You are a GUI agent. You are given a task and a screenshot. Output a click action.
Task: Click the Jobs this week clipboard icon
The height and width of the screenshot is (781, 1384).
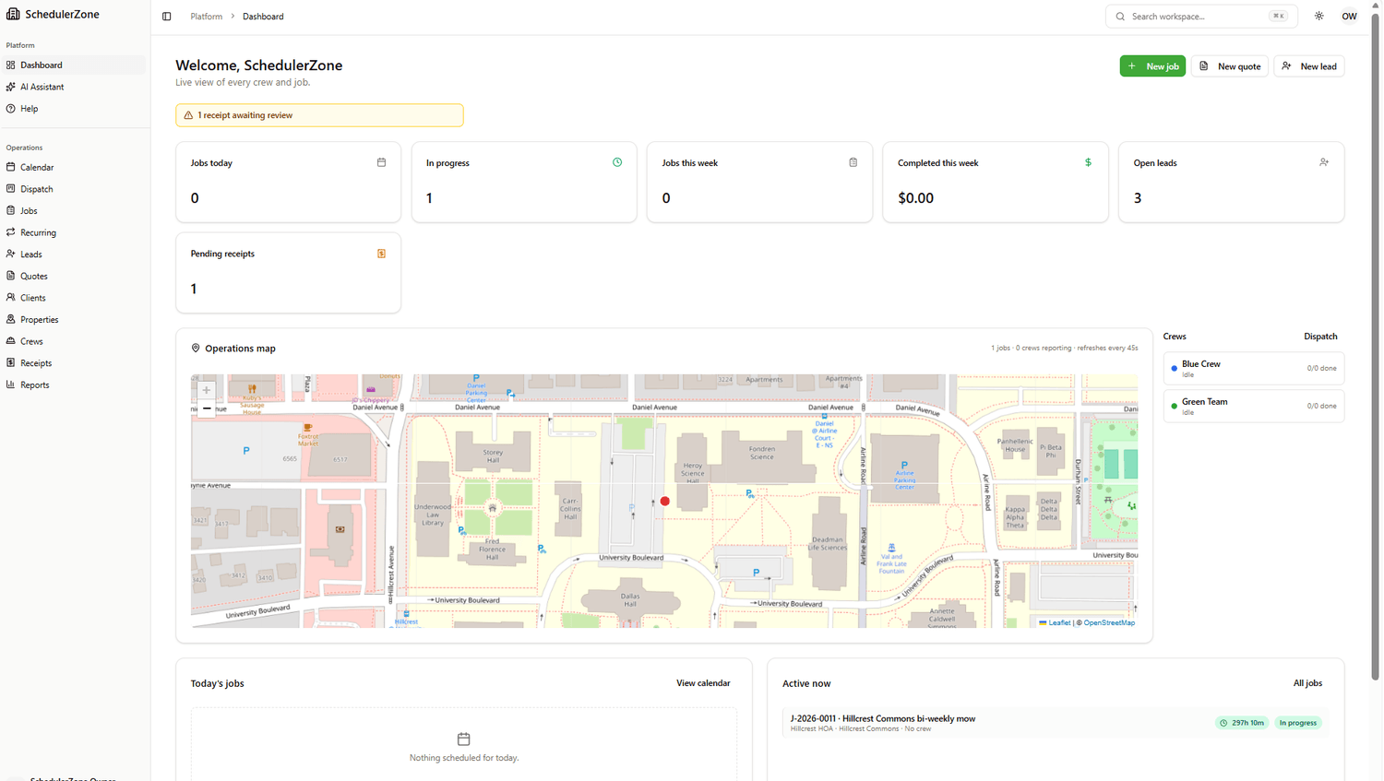[x=853, y=162]
